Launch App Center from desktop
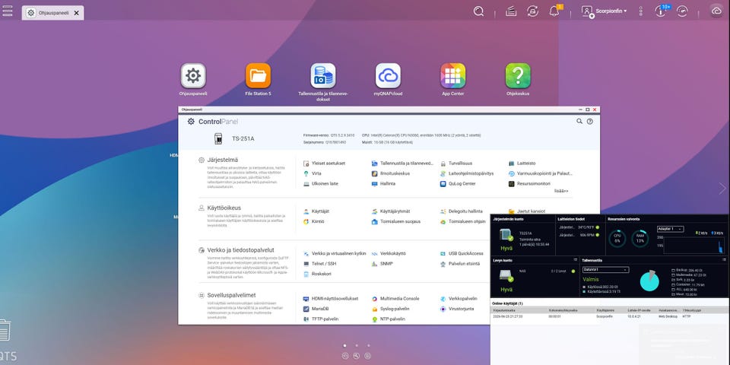This screenshot has width=730, height=365. tap(453, 76)
